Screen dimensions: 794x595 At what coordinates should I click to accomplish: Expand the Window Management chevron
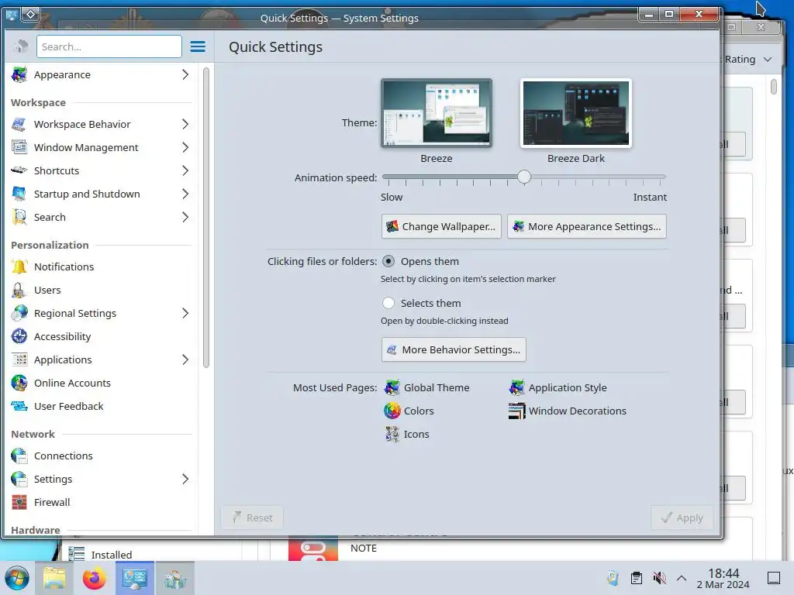pos(185,147)
